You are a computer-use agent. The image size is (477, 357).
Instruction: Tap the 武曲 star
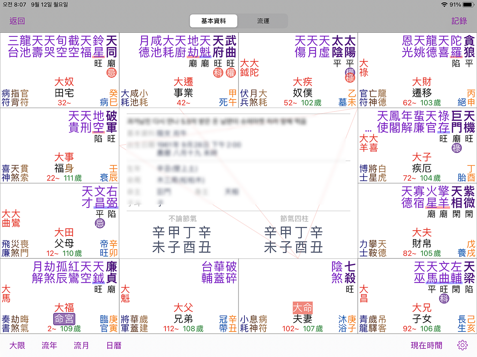pos(231,46)
